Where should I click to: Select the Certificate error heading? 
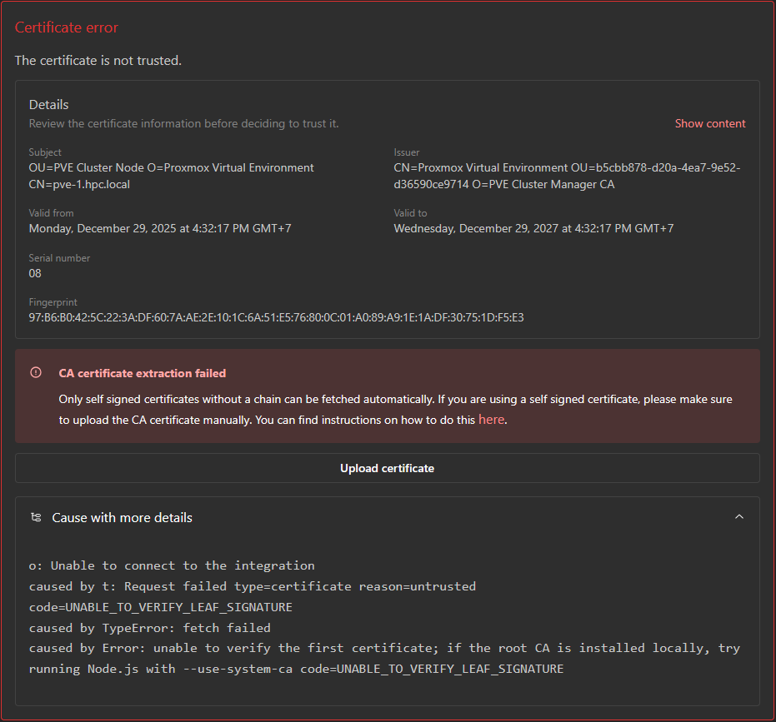click(67, 27)
